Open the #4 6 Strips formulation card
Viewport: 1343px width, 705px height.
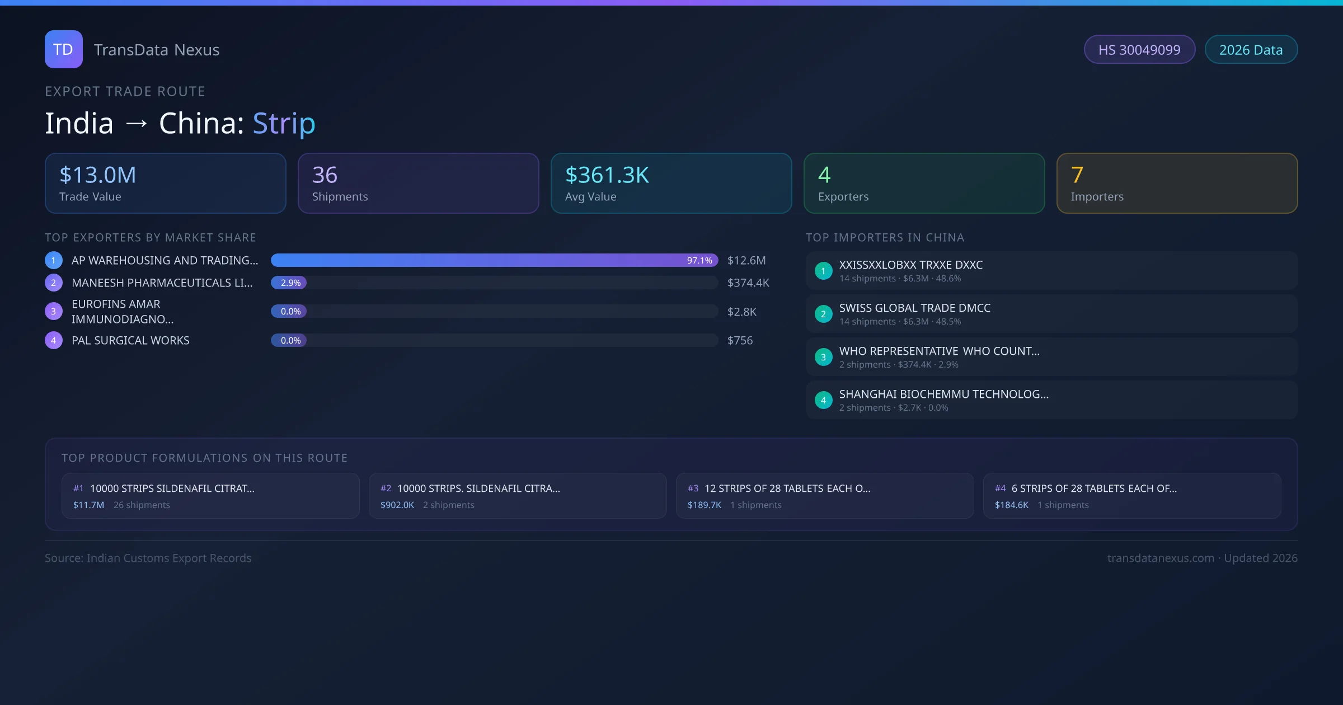(1131, 496)
